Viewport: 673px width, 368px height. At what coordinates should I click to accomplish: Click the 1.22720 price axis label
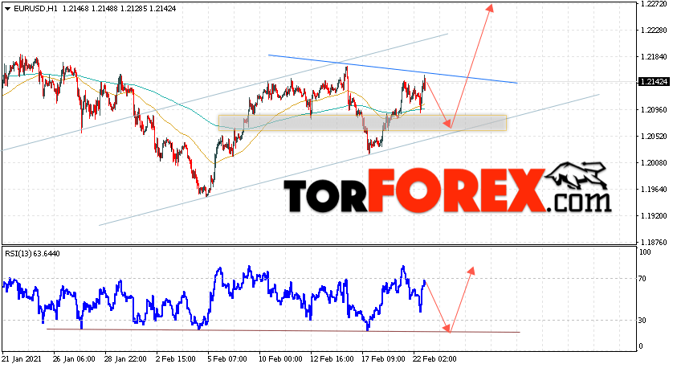(654, 4)
